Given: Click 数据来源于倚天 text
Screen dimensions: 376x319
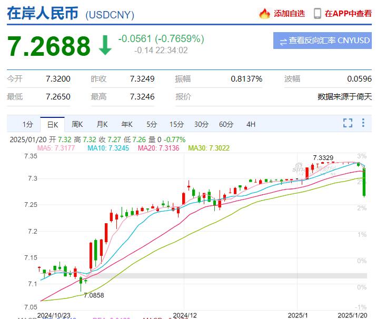Looking at the screenshot, I should pyautogui.click(x=344, y=97).
